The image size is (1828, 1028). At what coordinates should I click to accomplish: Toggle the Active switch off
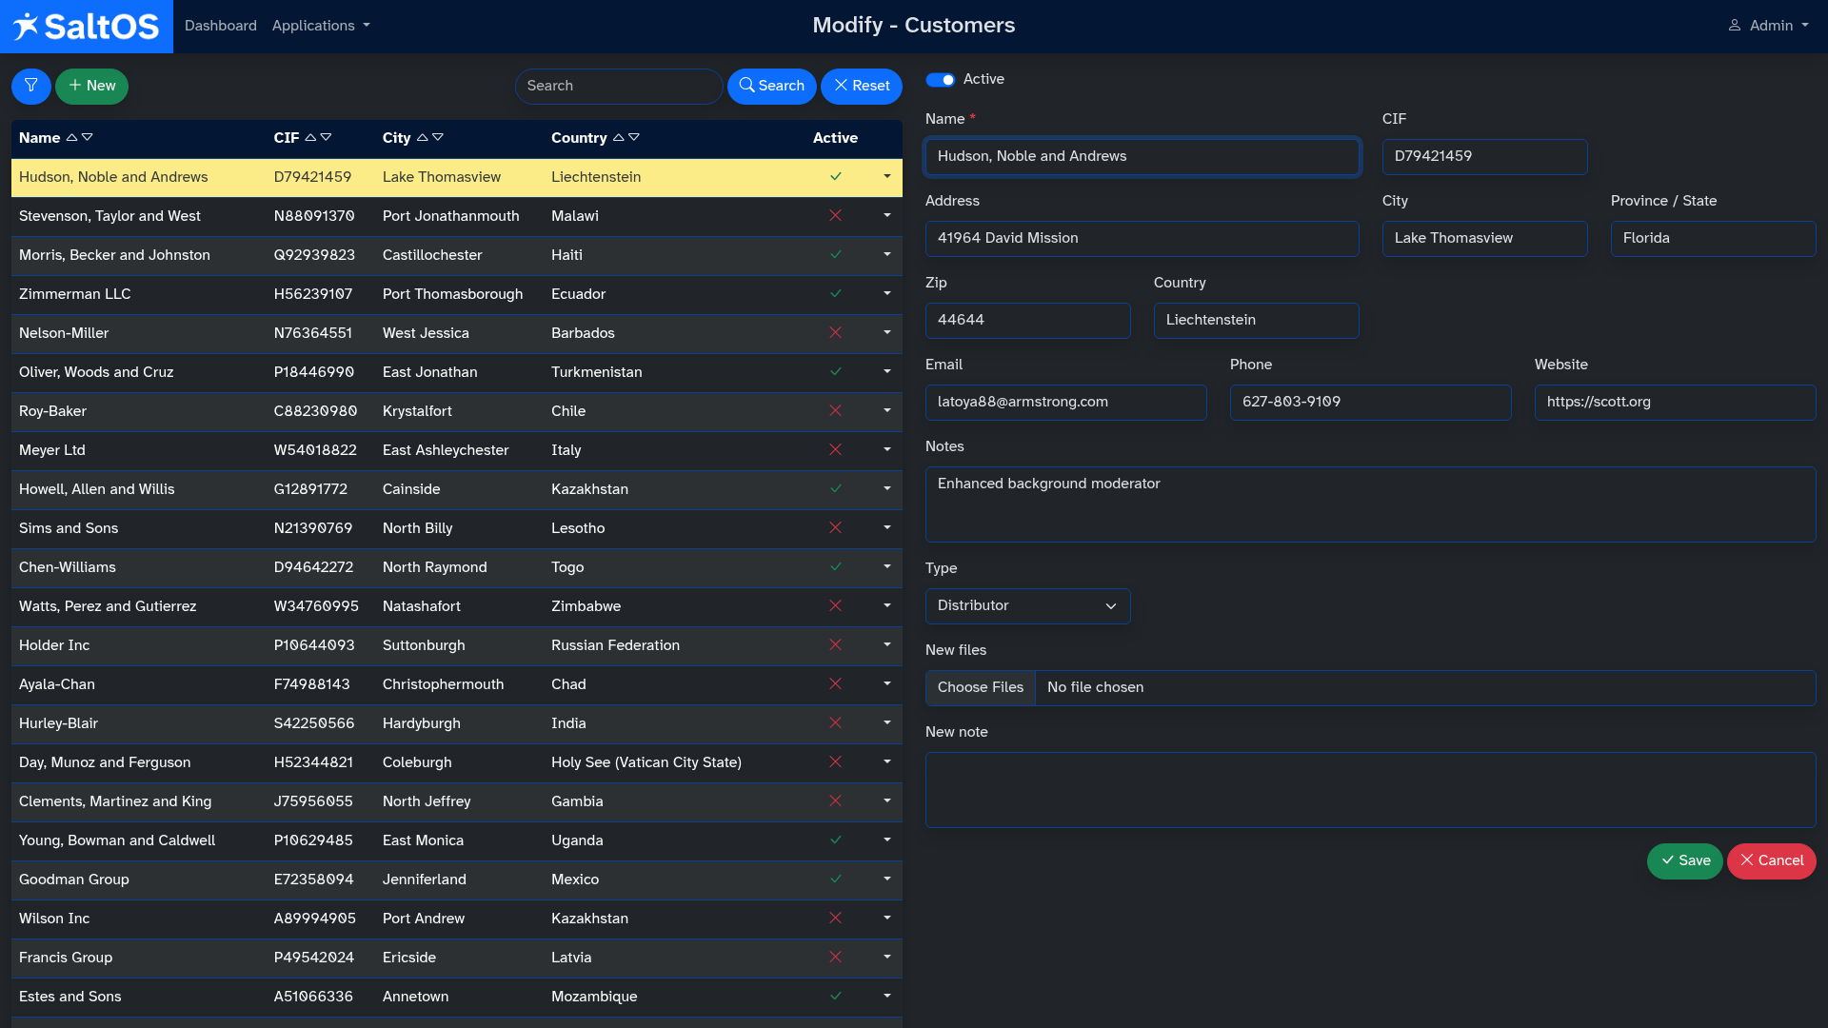[941, 80]
